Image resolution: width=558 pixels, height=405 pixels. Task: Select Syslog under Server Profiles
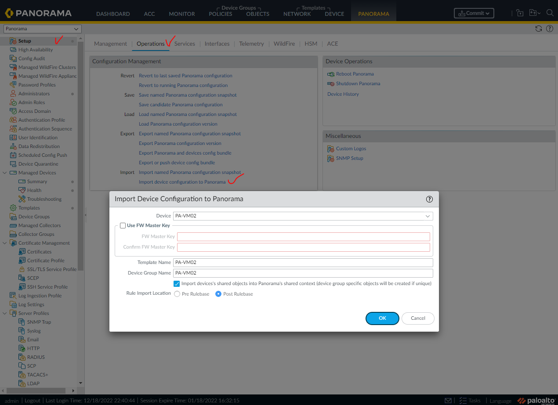coord(34,331)
